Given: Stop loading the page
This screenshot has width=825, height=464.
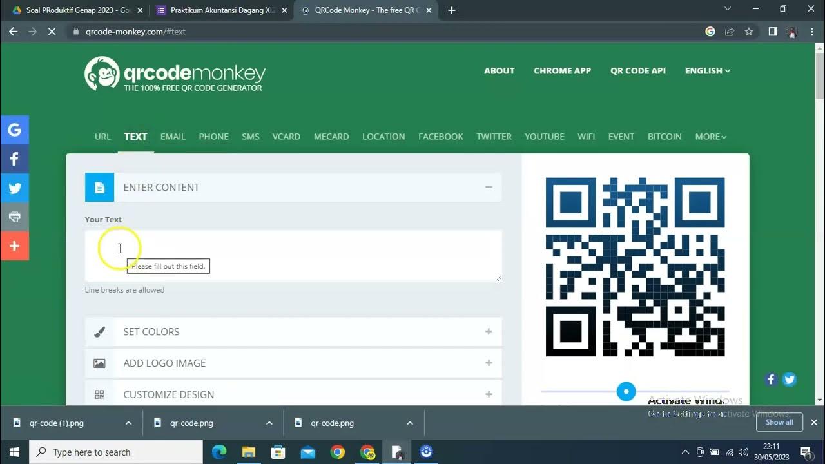Looking at the screenshot, I should (x=52, y=31).
